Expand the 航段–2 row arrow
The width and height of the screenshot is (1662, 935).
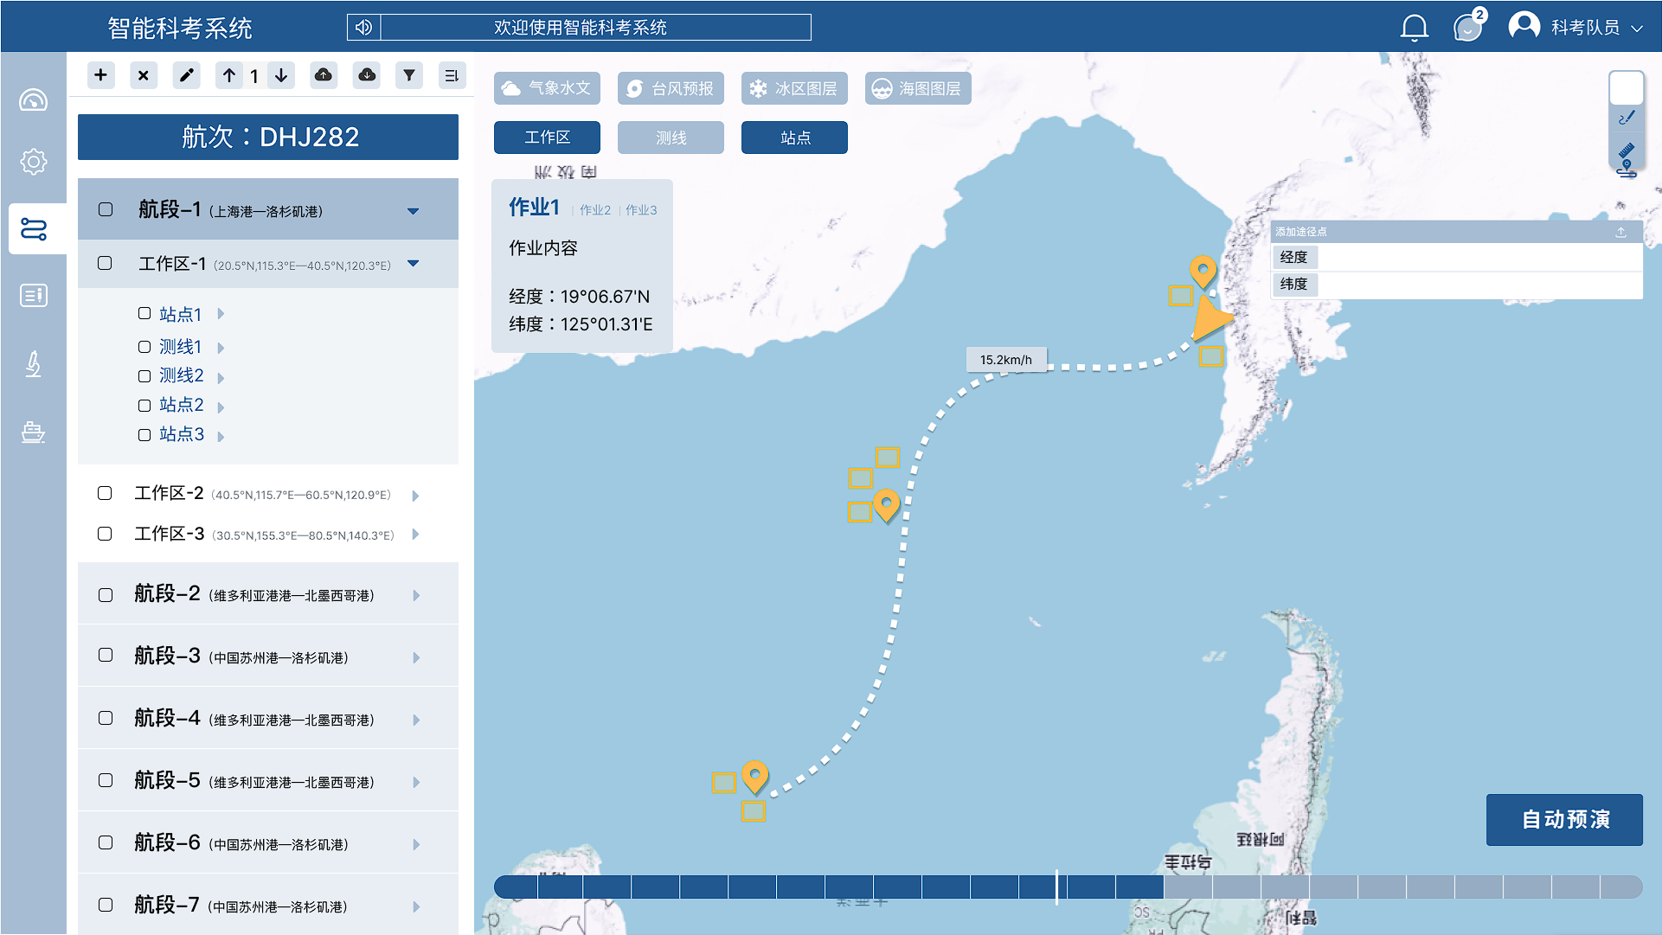click(416, 595)
